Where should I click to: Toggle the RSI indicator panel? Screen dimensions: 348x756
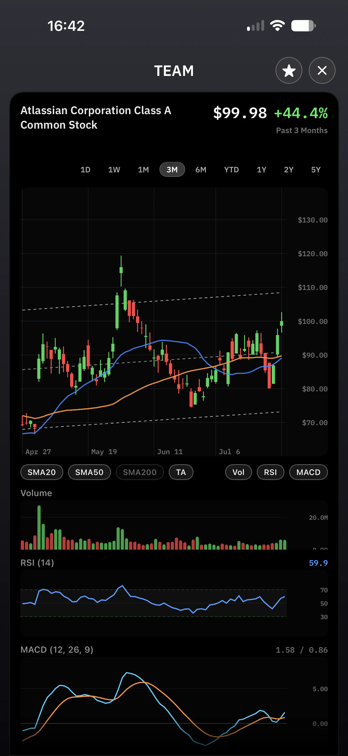click(270, 472)
